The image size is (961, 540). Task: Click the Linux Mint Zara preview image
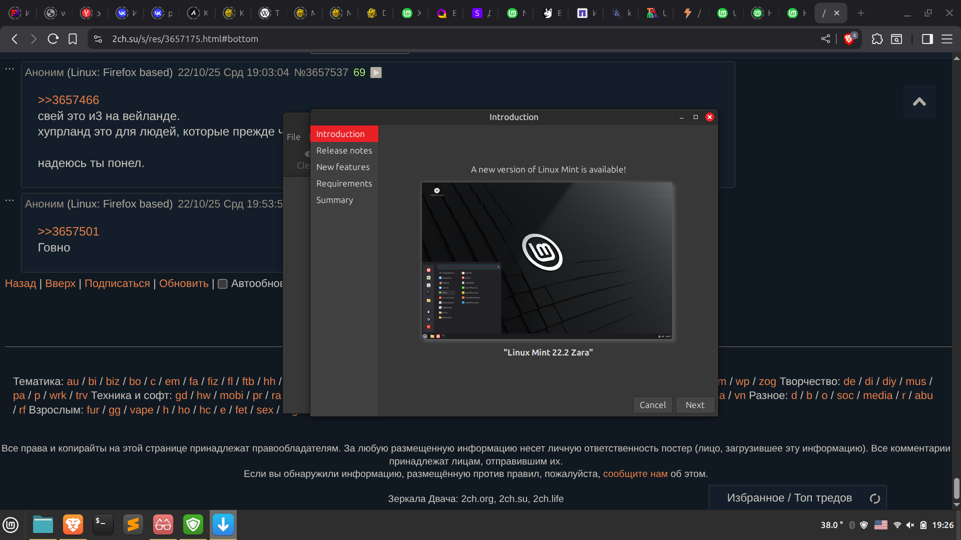547,260
